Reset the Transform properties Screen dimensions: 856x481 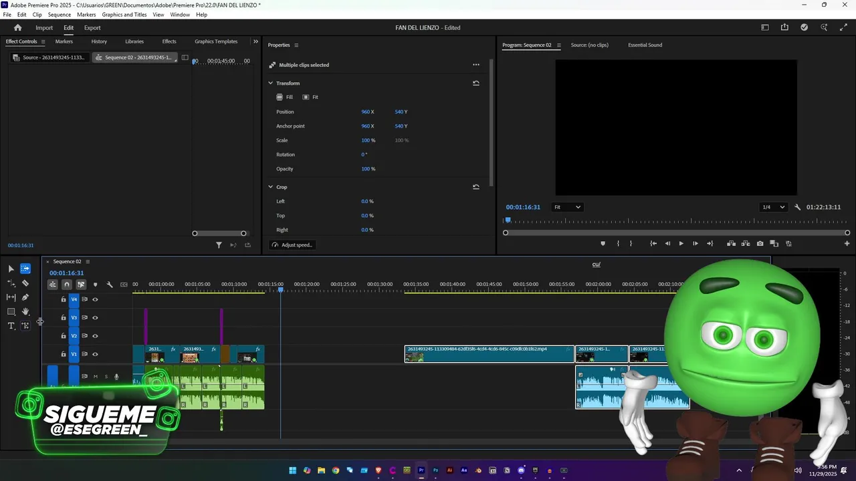pos(476,84)
